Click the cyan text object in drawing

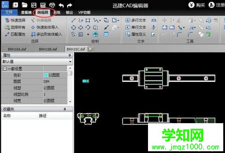[86, 81]
